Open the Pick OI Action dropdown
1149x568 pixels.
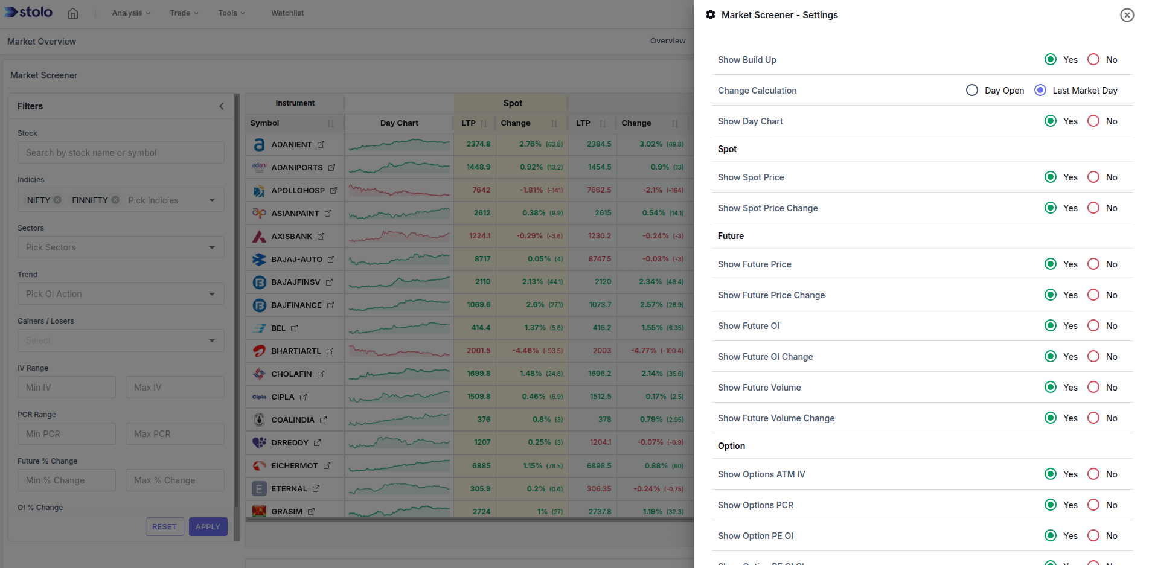[x=120, y=293]
